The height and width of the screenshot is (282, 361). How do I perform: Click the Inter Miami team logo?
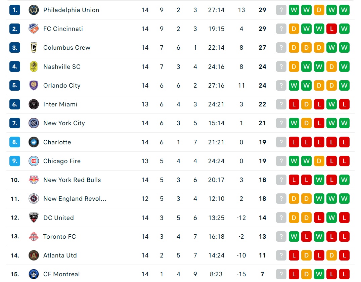(x=34, y=104)
